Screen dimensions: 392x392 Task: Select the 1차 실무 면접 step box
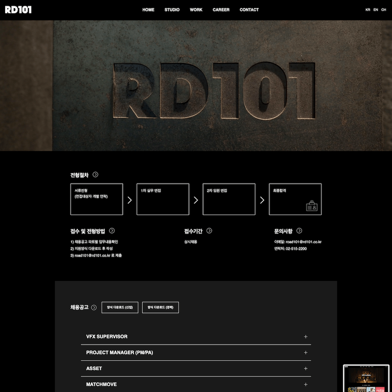click(x=163, y=199)
